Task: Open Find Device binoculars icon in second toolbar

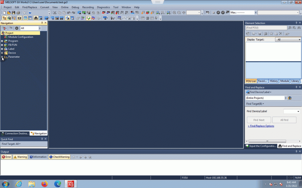Action: tap(36, 18)
